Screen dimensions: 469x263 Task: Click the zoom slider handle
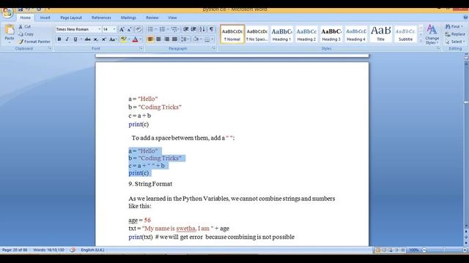(444, 250)
